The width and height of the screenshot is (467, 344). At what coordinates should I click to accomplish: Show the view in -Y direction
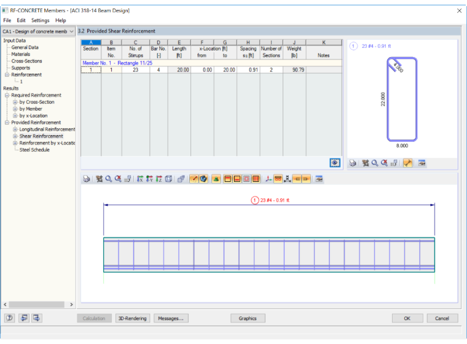(149, 179)
